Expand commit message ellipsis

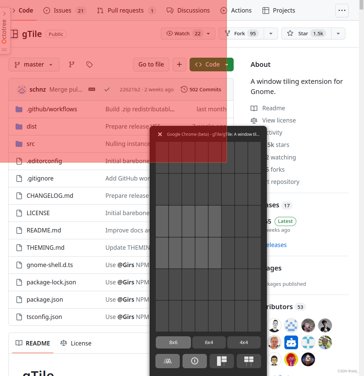click(92, 90)
